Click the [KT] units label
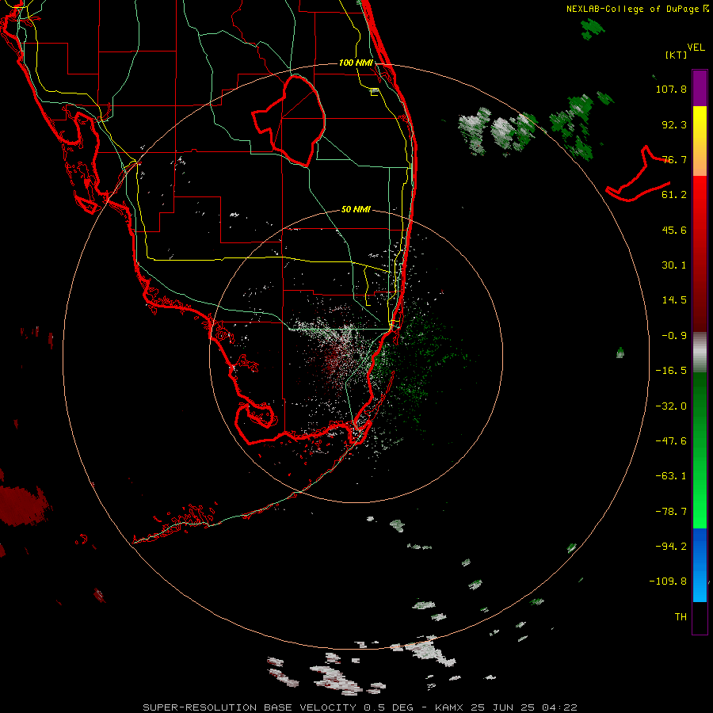Image resolution: width=713 pixels, height=713 pixels. pyautogui.click(x=676, y=55)
